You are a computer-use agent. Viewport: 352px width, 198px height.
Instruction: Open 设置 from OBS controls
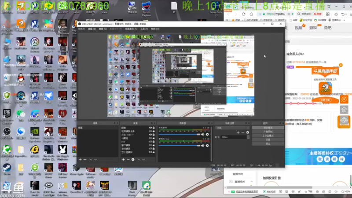(268, 139)
